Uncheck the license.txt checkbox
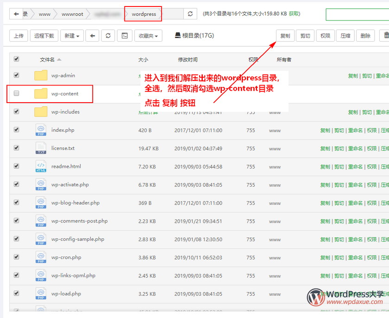 click(16, 148)
